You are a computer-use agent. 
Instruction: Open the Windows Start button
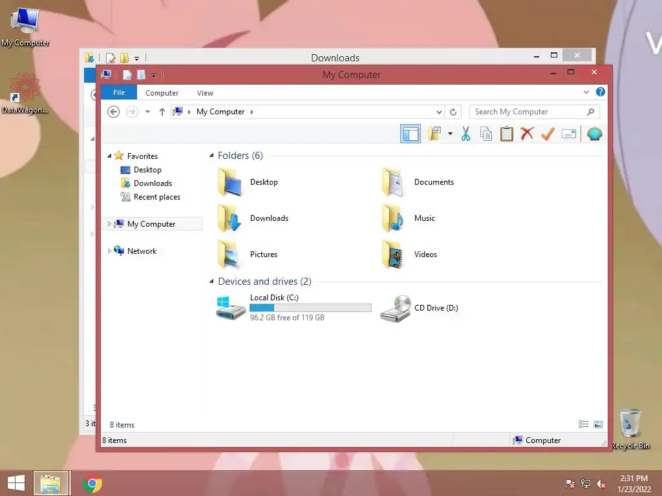pyautogui.click(x=16, y=483)
